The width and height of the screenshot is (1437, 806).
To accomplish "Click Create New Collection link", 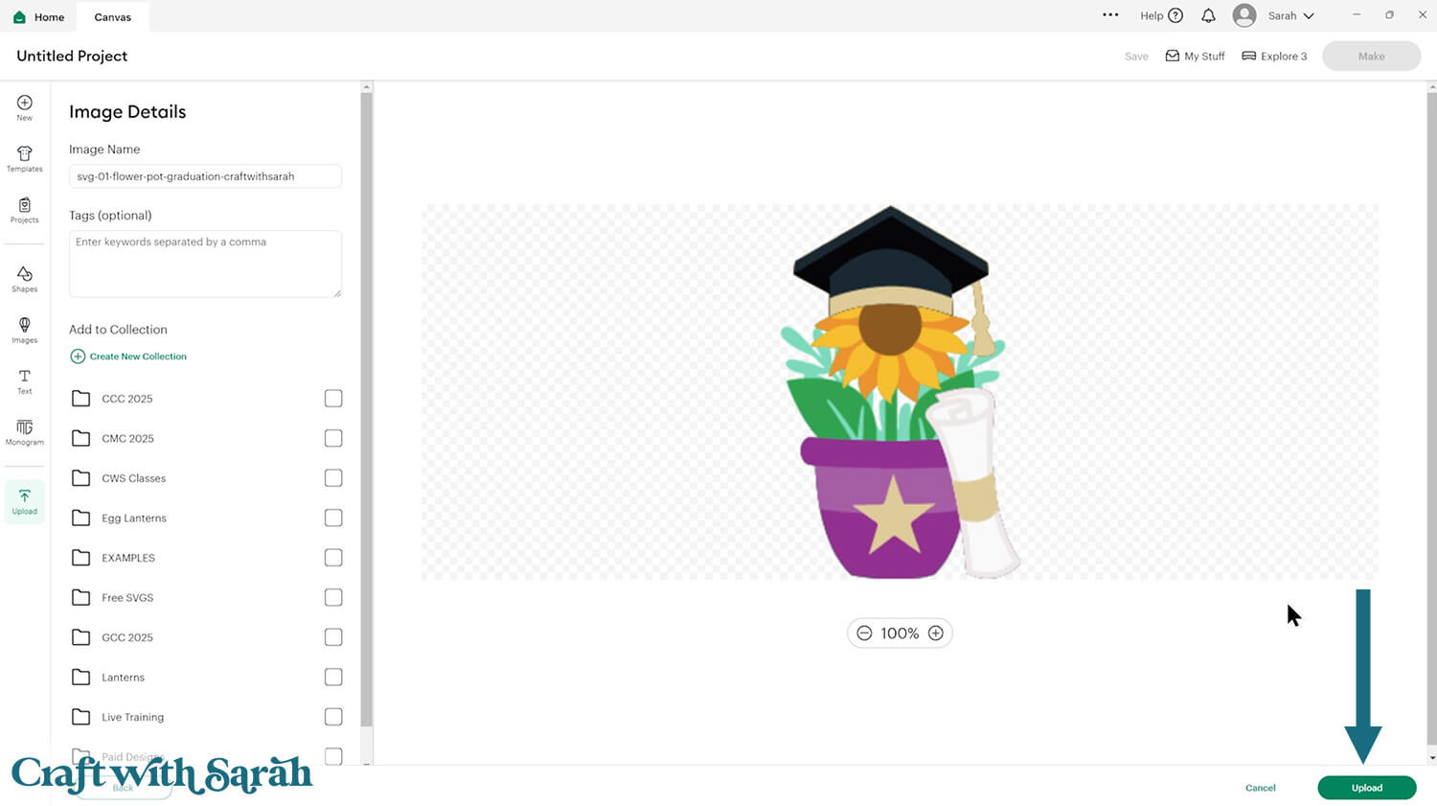I will (x=128, y=357).
